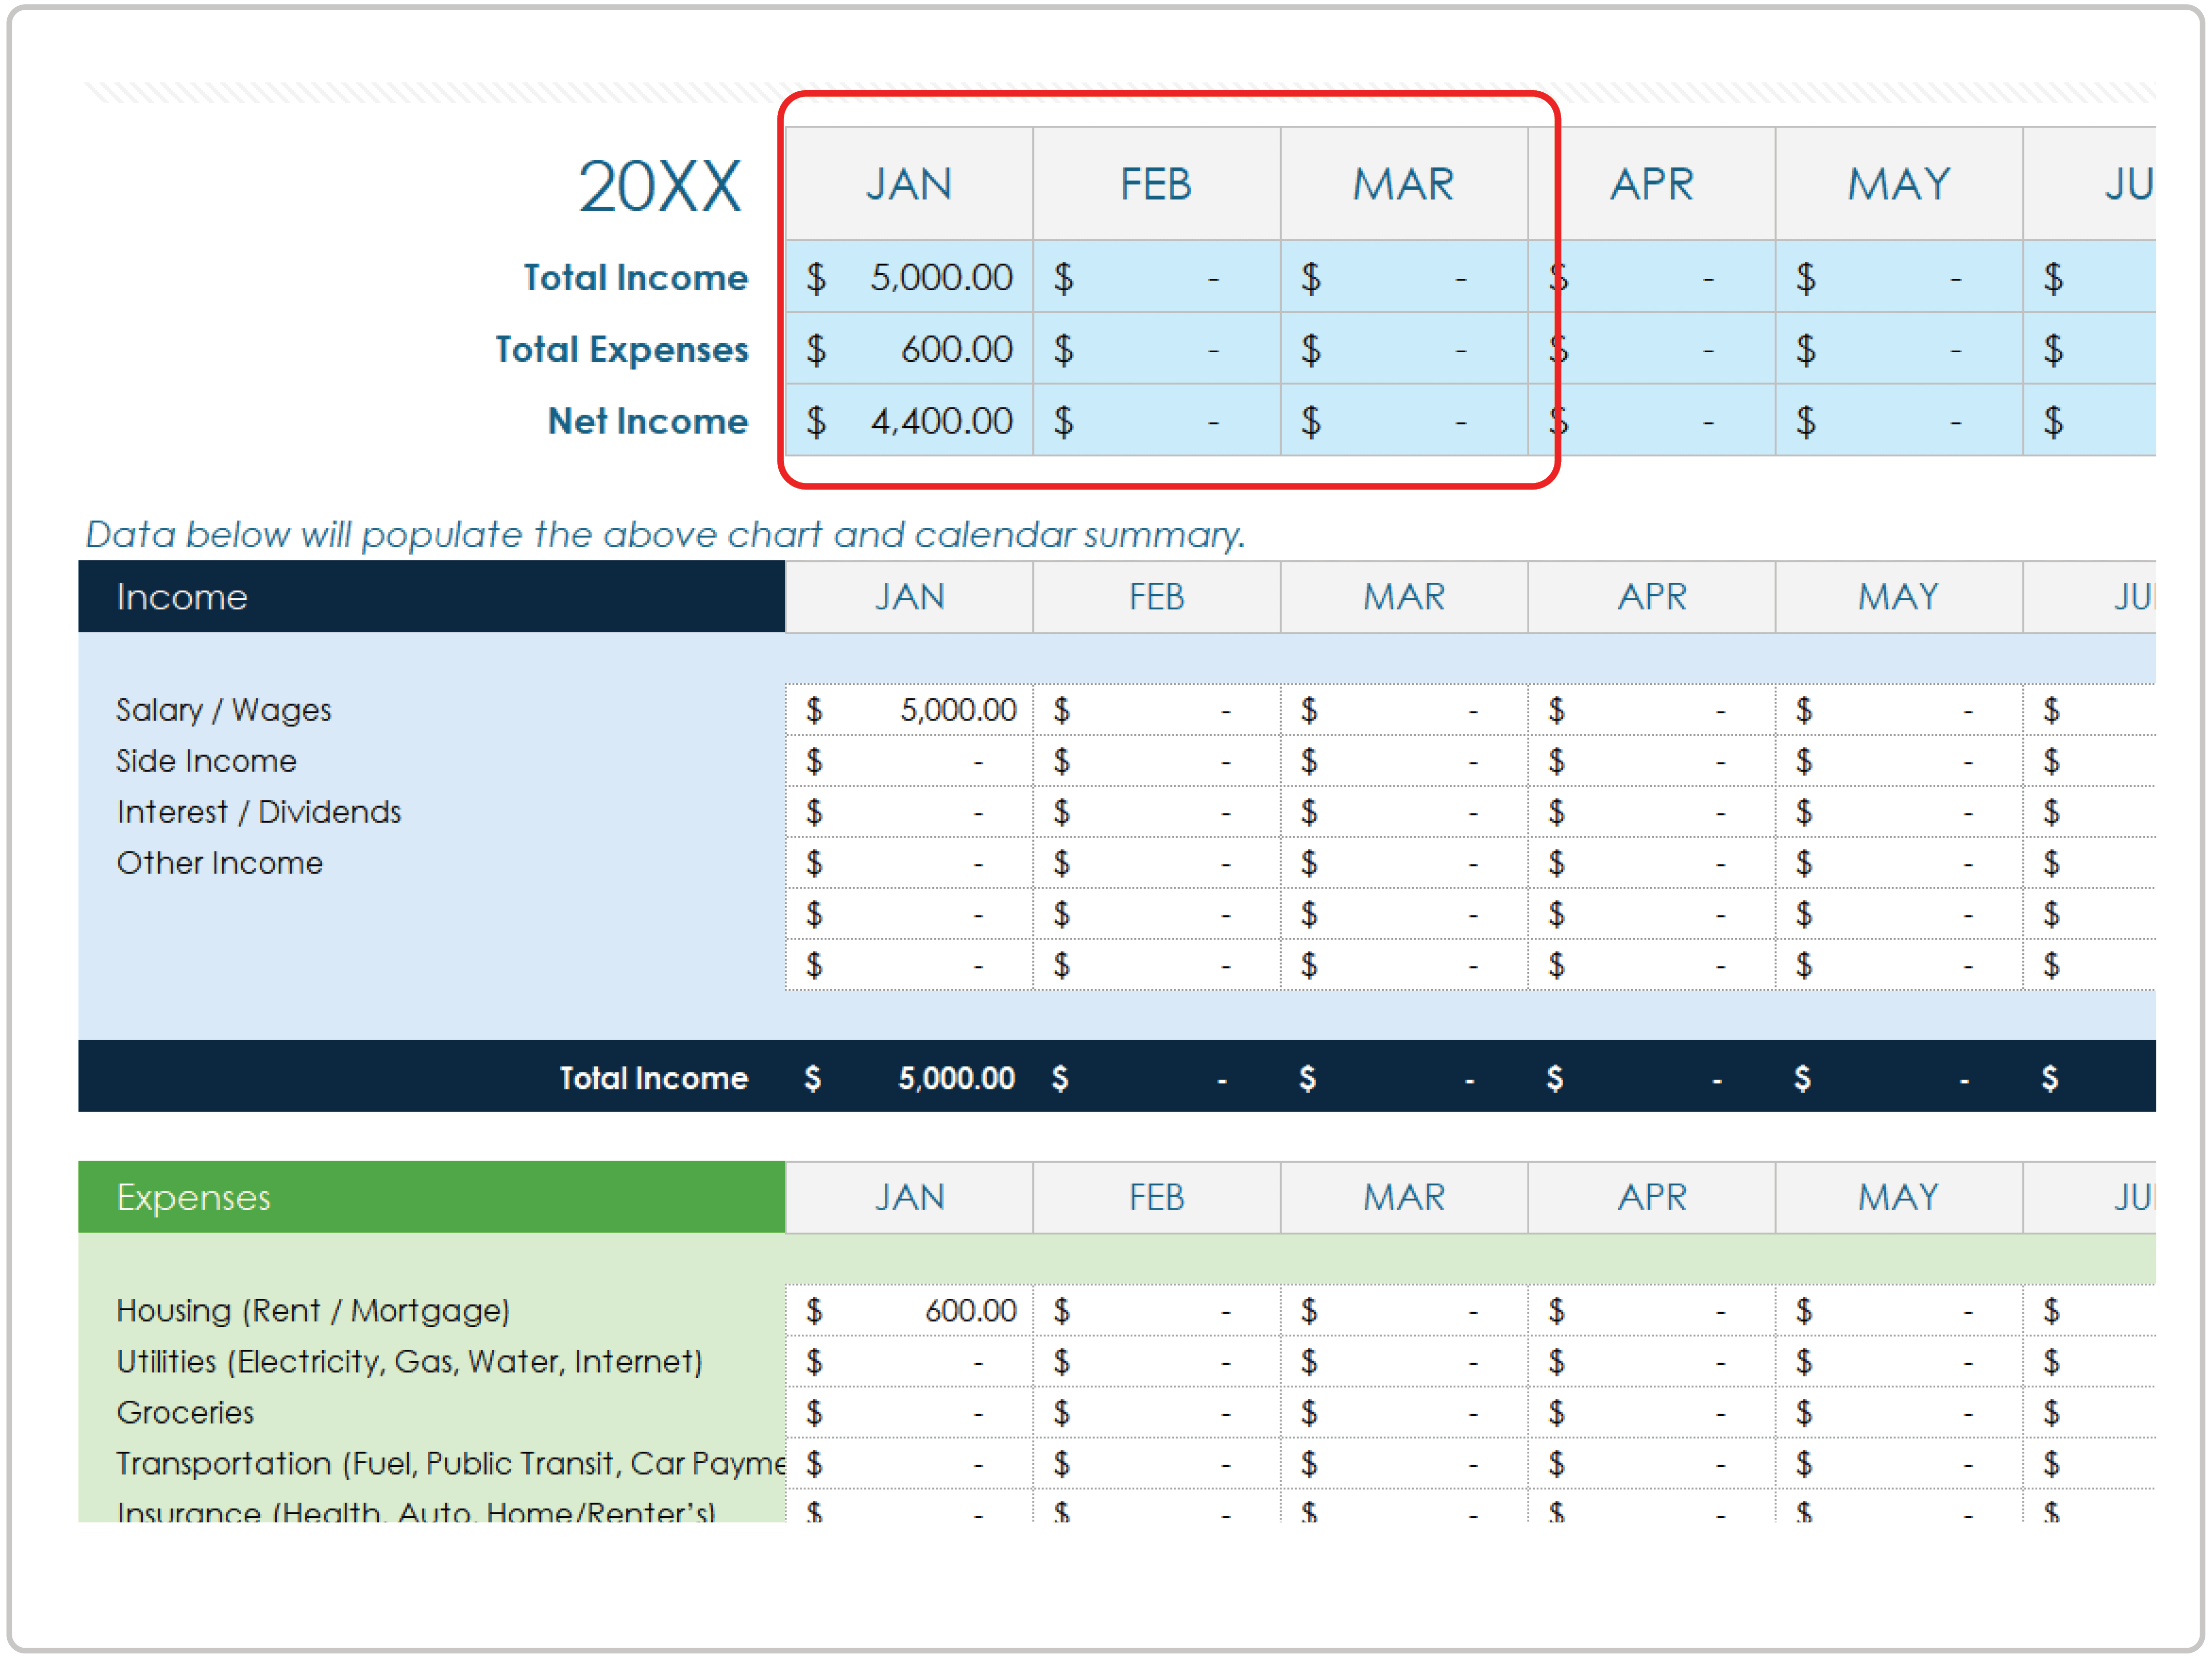Select the APR header in Expenses table
The height and width of the screenshot is (1658, 2212).
tap(1651, 1197)
